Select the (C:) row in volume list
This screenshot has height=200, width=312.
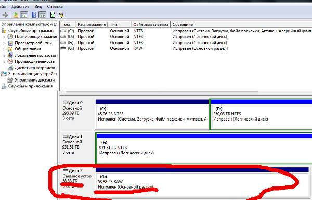point(186,31)
